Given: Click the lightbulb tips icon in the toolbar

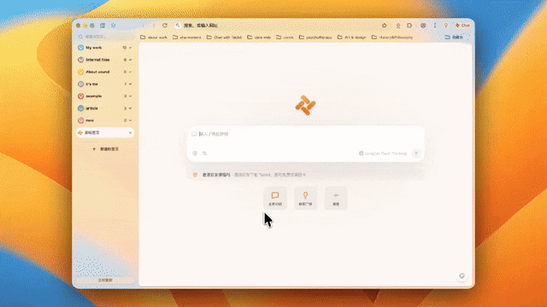Looking at the screenshot, I should pos(446,26).
